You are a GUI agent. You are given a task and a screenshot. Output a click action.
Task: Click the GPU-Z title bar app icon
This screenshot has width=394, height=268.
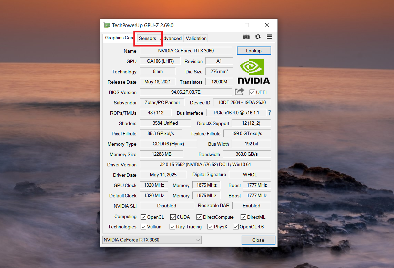(x=107, y=25)
